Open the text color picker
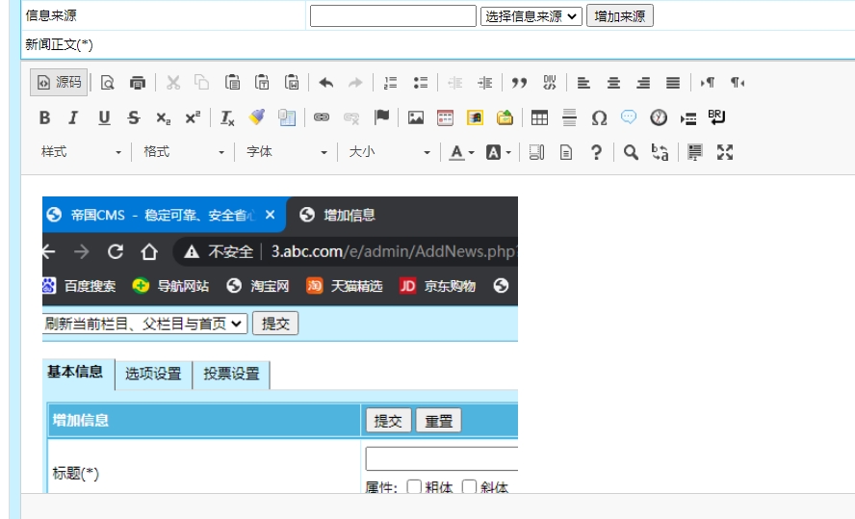Viewport: 855px width, 519px height. click(x=461, y=152)
